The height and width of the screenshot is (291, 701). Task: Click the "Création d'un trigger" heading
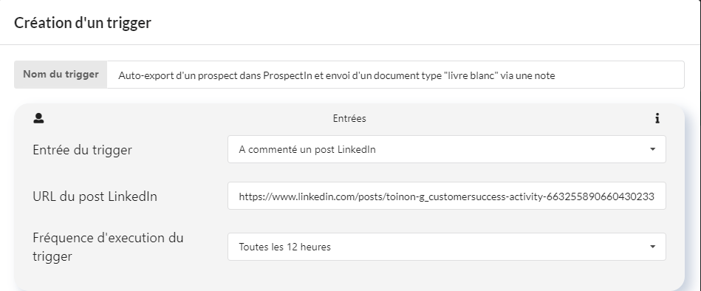tap(83, 22)
